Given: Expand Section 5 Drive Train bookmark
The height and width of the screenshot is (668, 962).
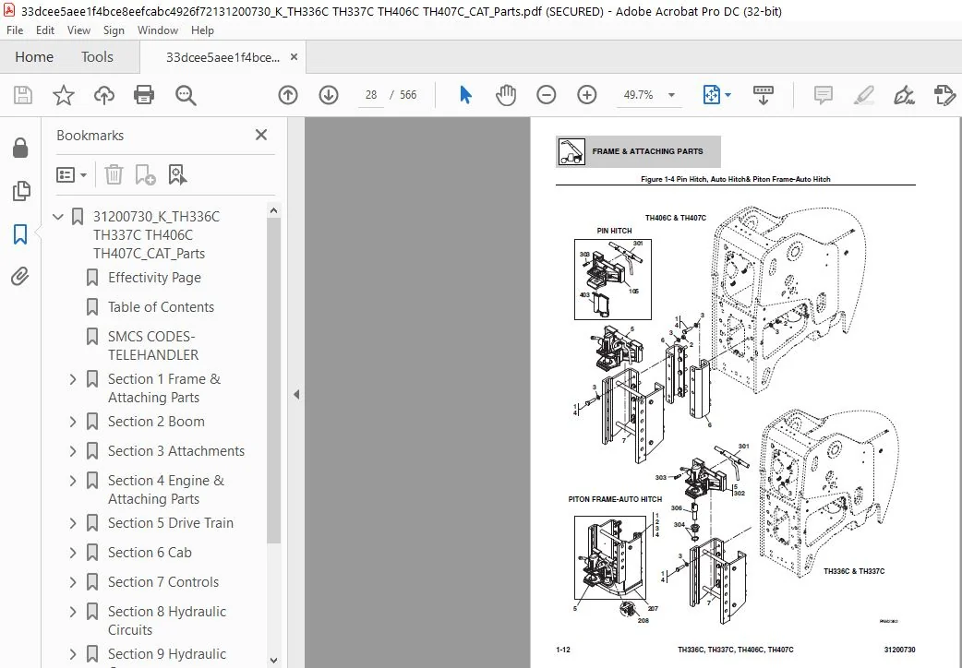Looking at the screenshot, I should (x=73, y=522).
